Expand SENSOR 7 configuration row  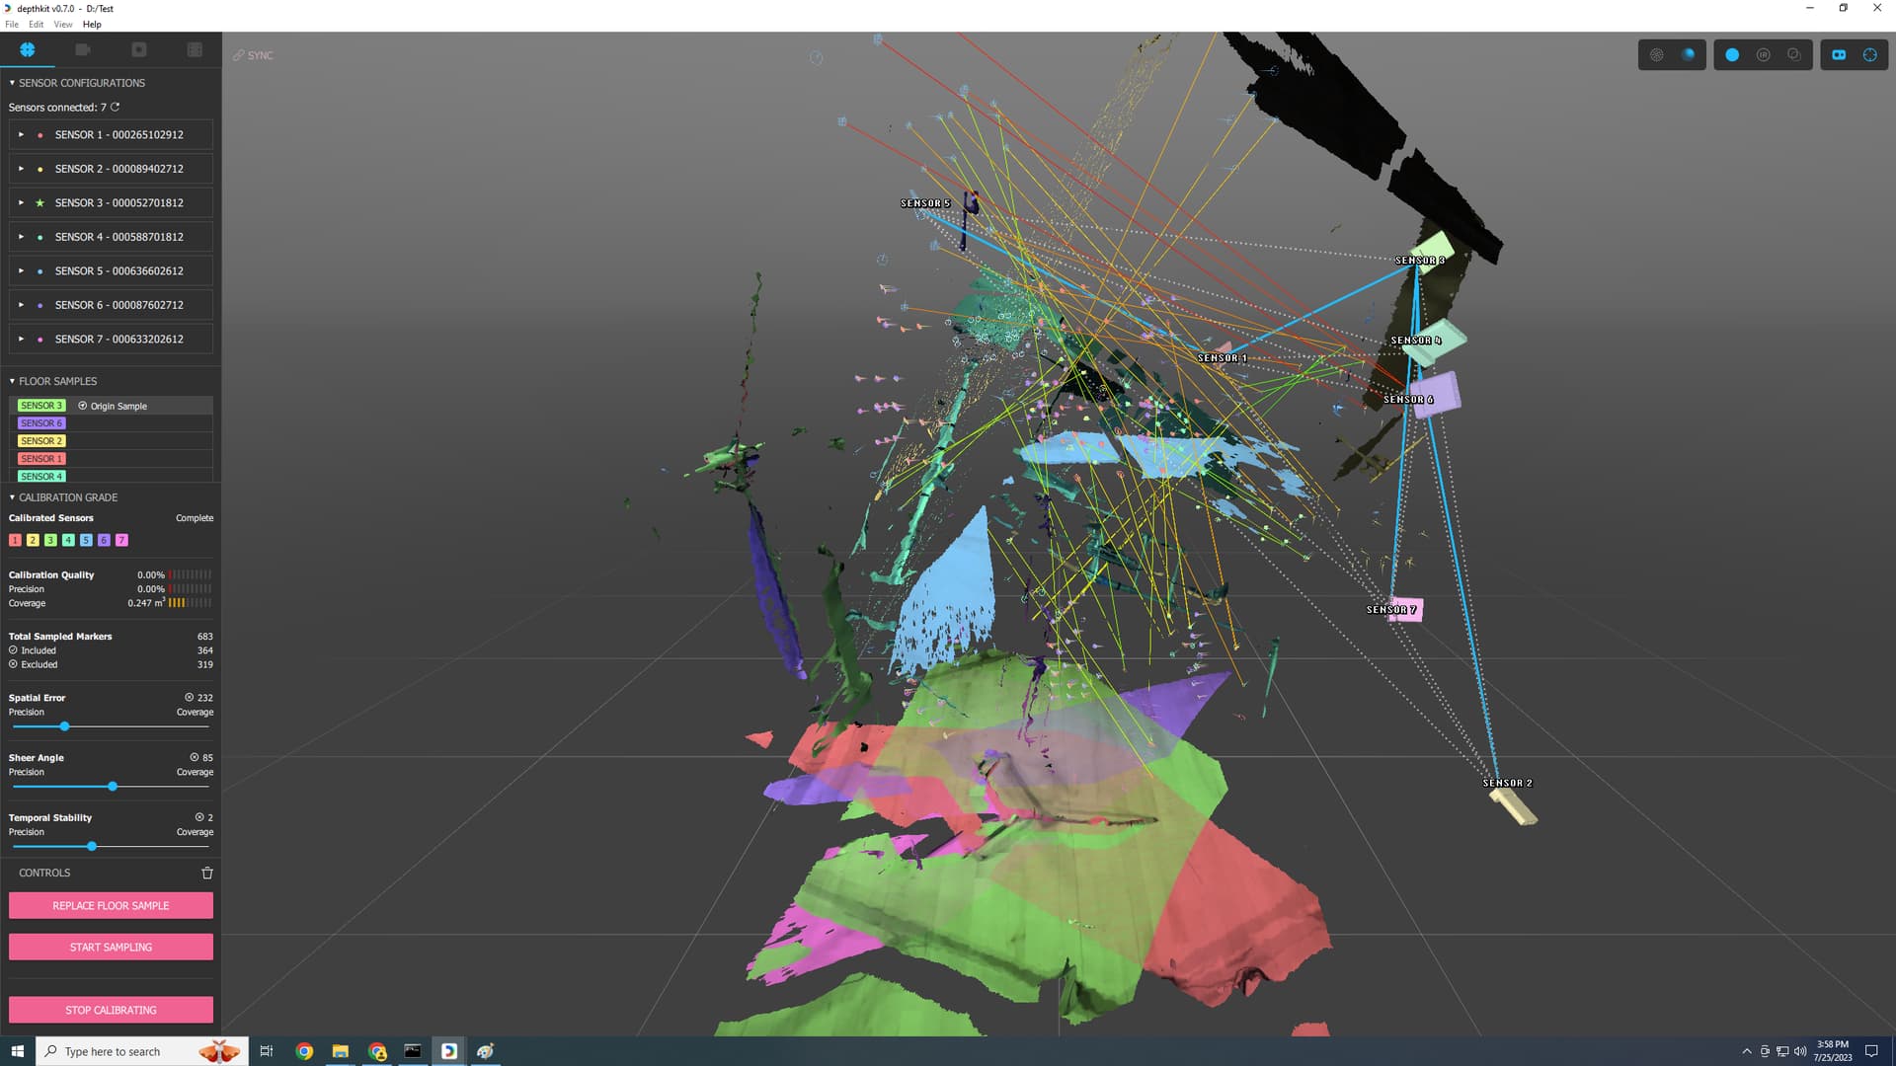pyautogui.click(x=21, y=339)
